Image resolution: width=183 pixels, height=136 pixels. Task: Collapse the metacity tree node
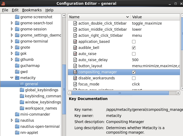(x=12, y=78)
